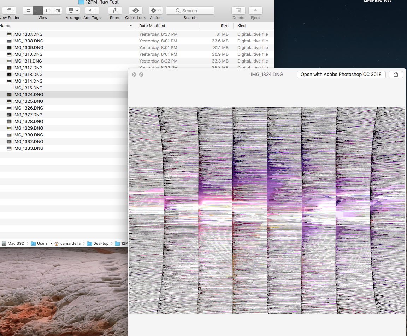The height and width of the screenshot is (336, 407).
Task: Select file IMG_1332.DNG
Action: [x=28, y=142]
